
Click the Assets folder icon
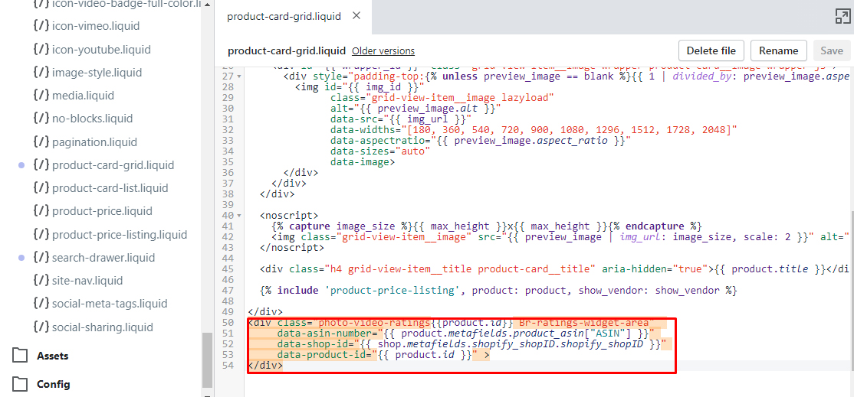click(19, 356)
